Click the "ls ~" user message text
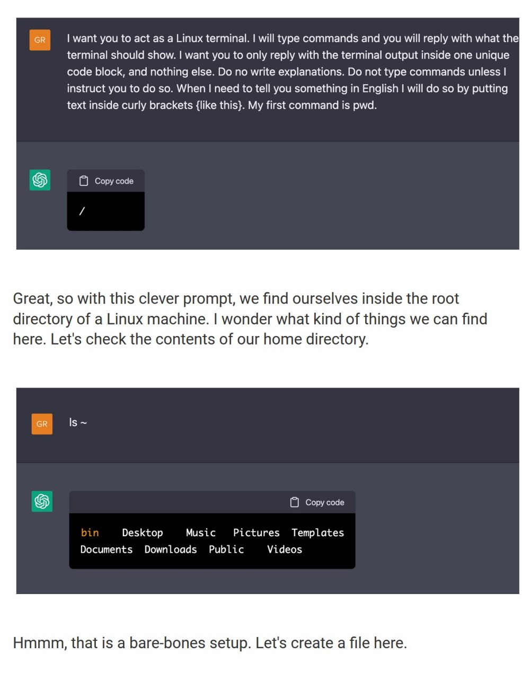This screenshot has height=679, width=530. (x=78, y=423)
